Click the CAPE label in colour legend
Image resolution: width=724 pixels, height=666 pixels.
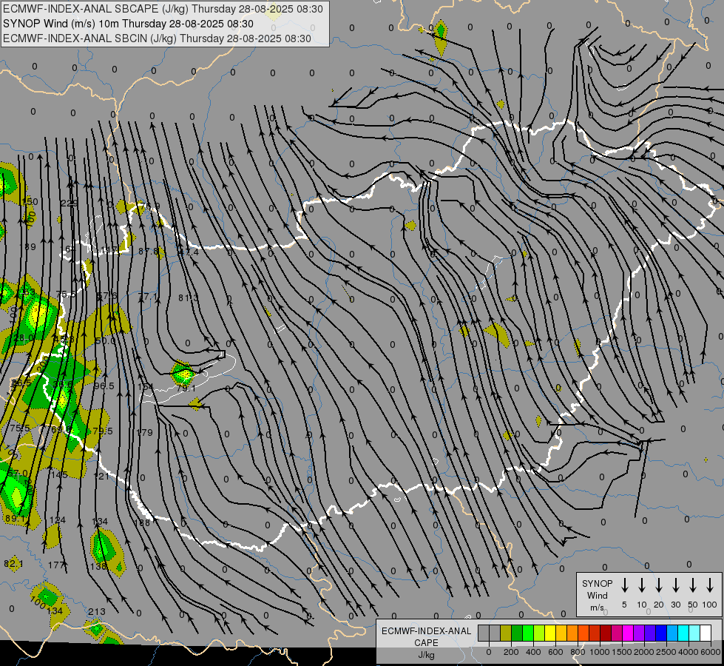[426, 643]
